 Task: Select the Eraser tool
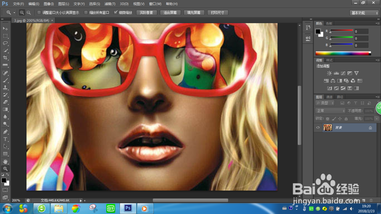click(x=5, y=102)
